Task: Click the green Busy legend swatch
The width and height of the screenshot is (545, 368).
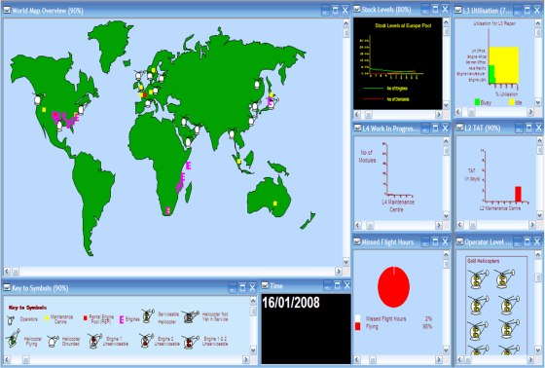Action: (x=477, y=102)
